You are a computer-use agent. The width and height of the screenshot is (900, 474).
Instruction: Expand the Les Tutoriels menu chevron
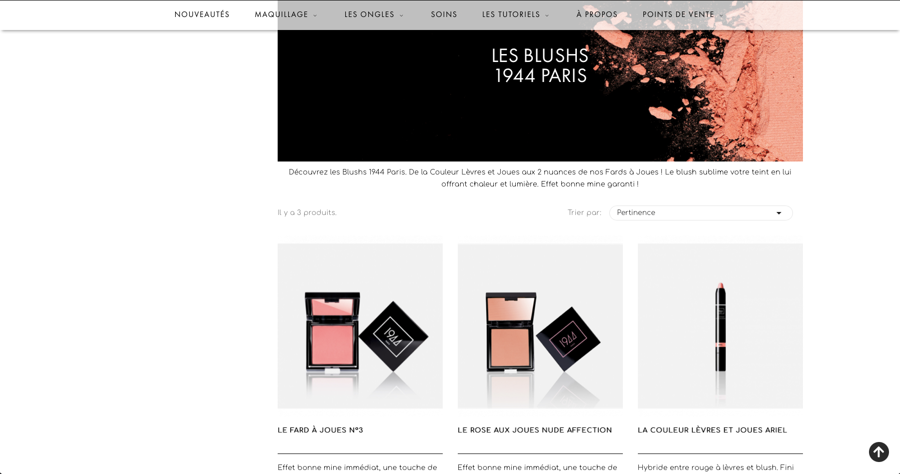(547, 15)
